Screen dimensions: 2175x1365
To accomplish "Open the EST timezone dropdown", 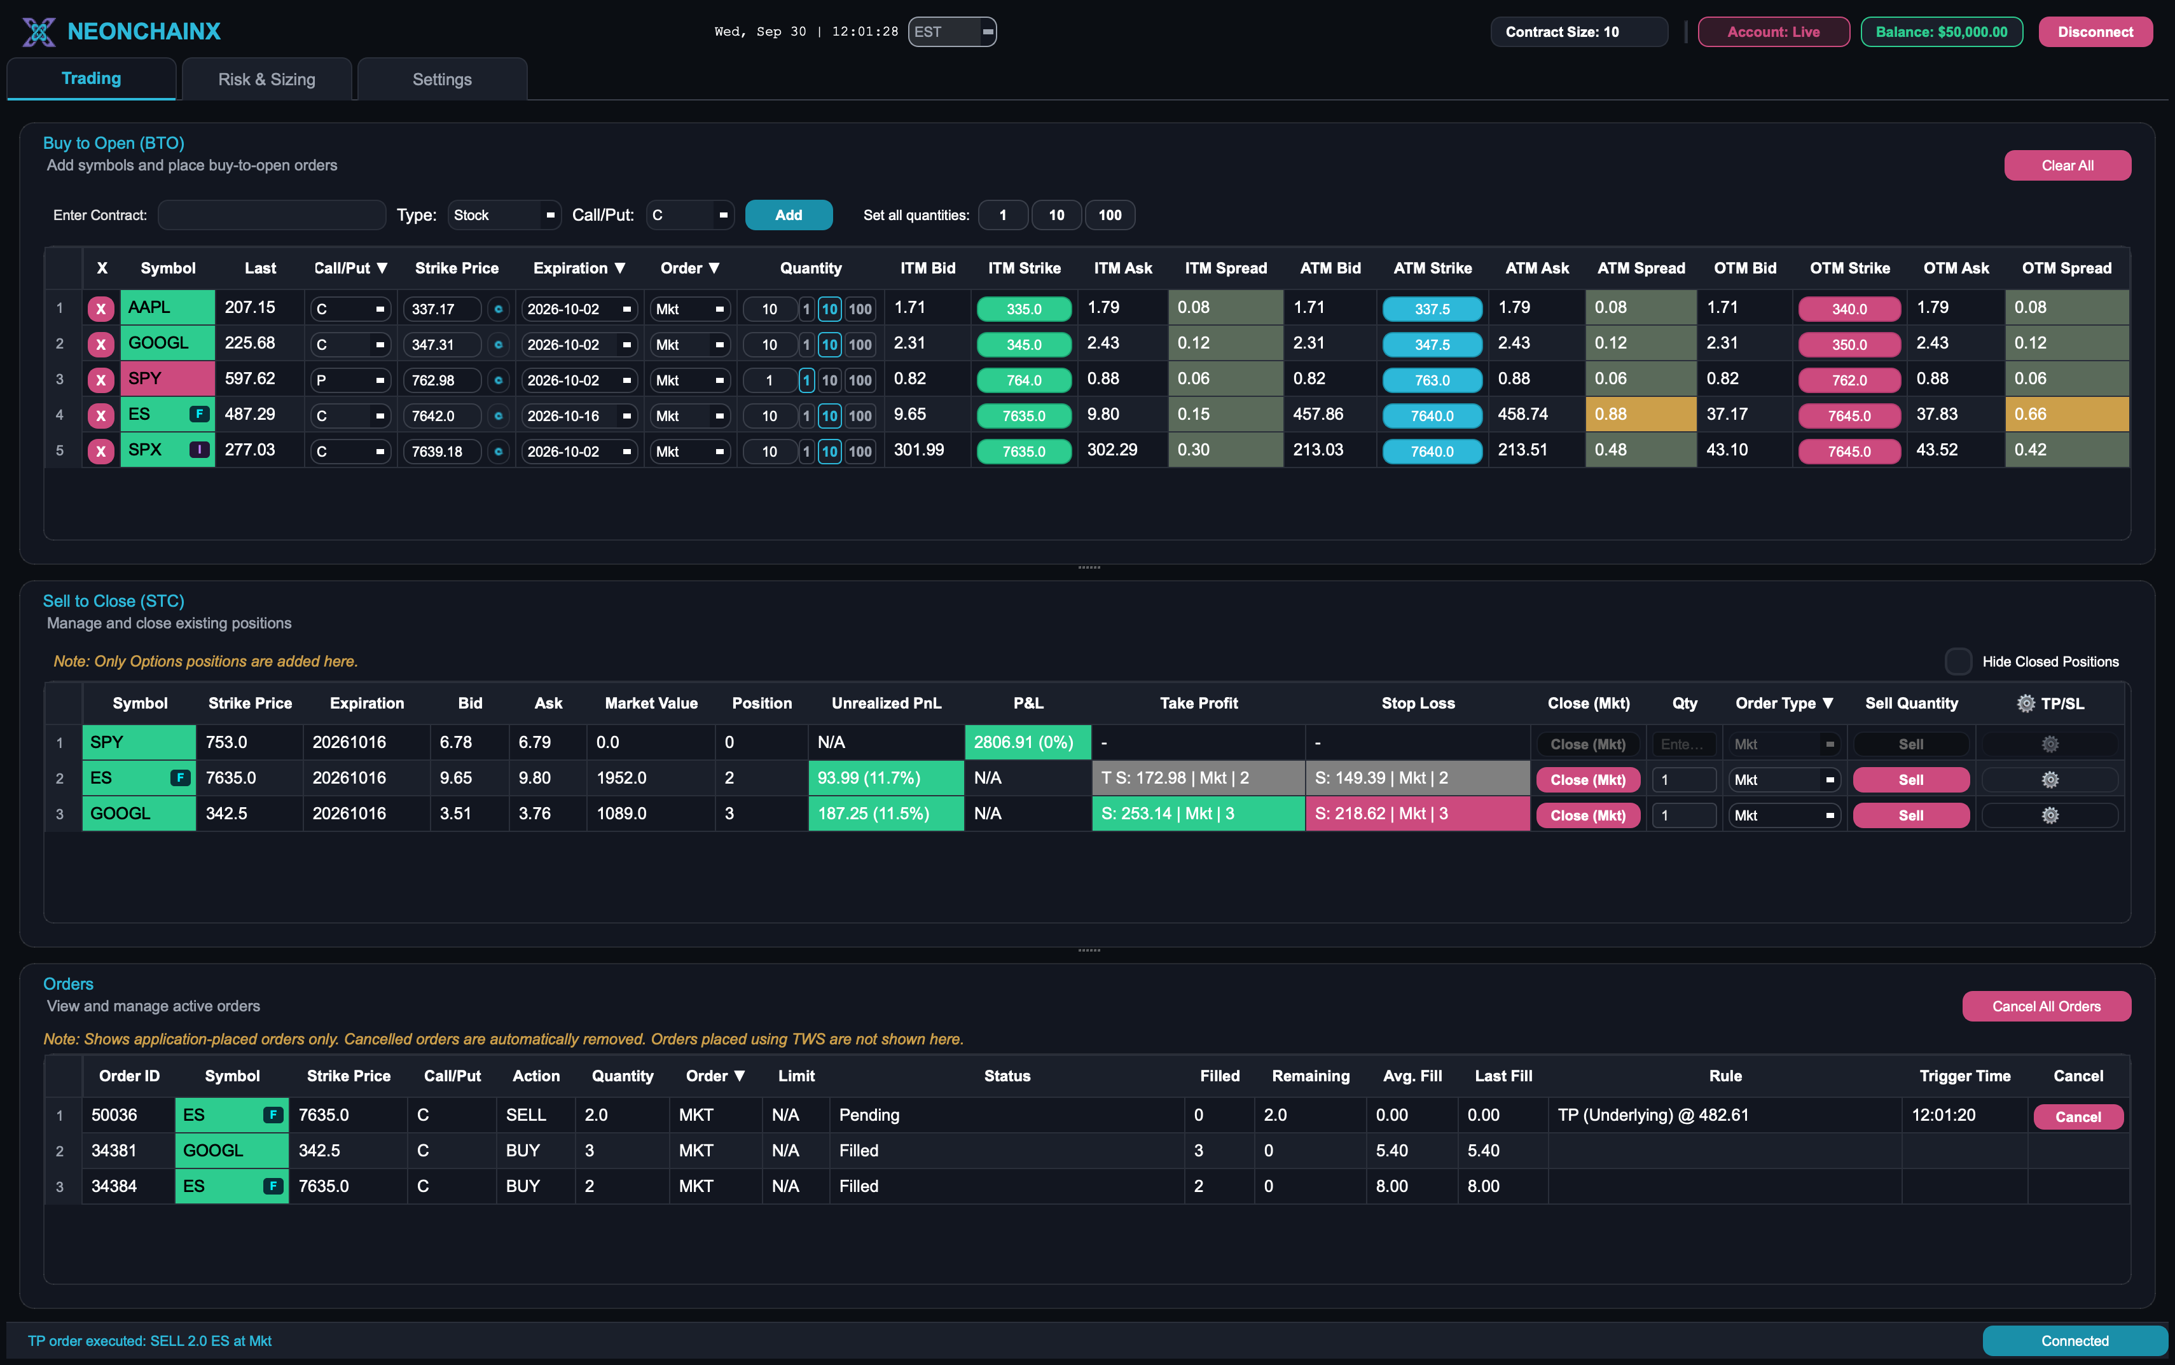I will 952,32.
